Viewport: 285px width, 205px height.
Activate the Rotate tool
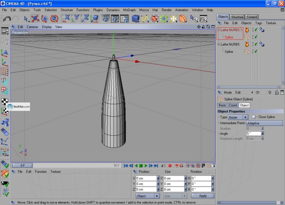pos(54,19)
